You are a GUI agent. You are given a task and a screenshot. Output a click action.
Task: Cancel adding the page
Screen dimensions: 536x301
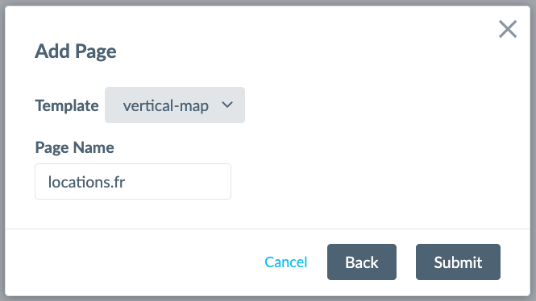pyautogui.click(x=286, y=262)
